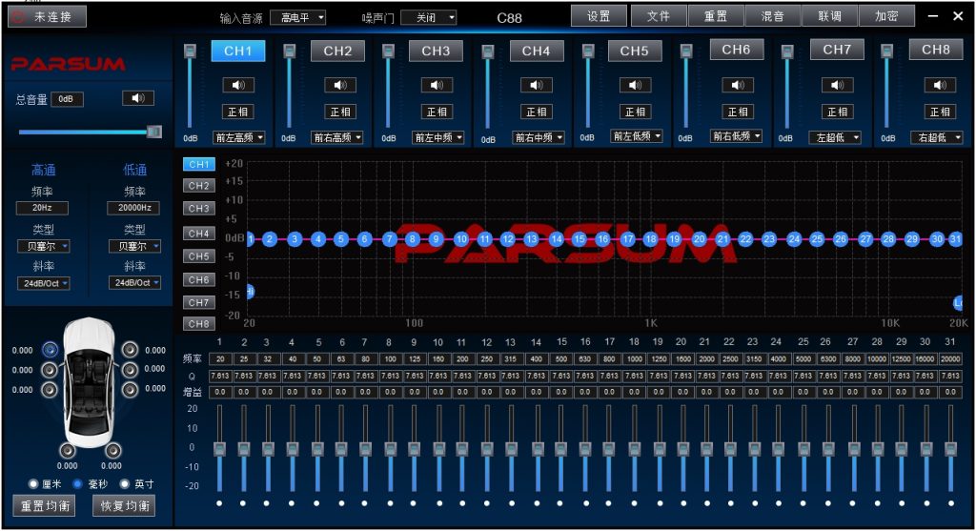Click EQ band node 24 on the graph
The height and width of the screenshot is (531, 976).
(794, 238)
